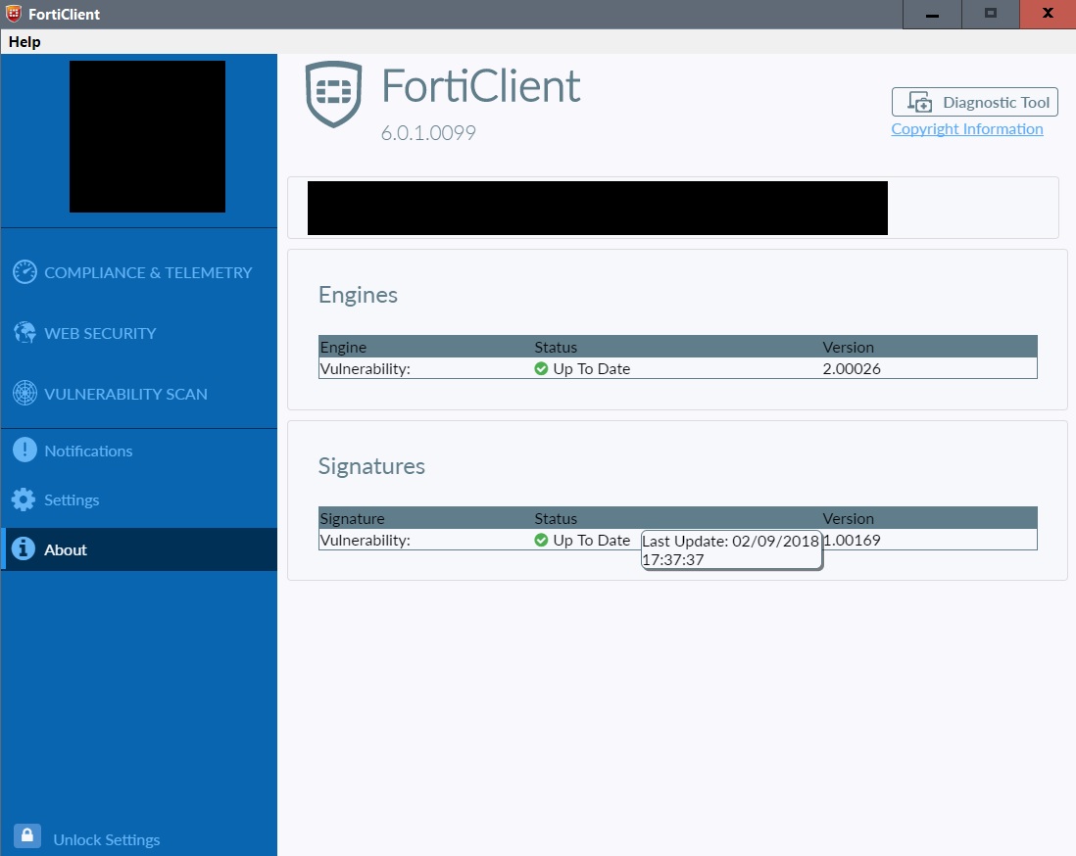The image size is (1076, 856).
Task: Click Vulnerability label in Signatures table
Action: 366,540
